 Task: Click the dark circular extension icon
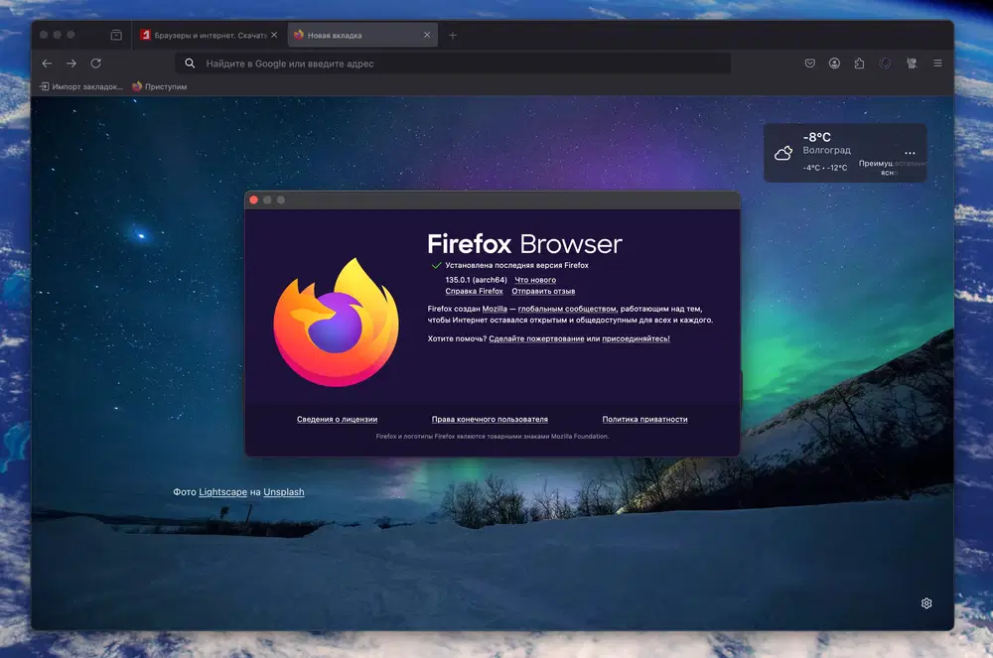click(x=886, y=64)
